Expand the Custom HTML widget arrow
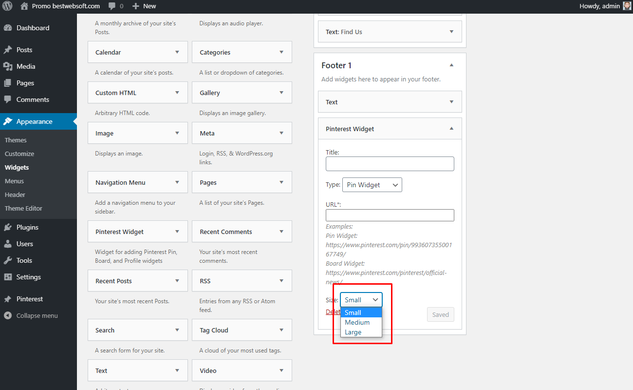The image size is (633, 390). [177, 93]
